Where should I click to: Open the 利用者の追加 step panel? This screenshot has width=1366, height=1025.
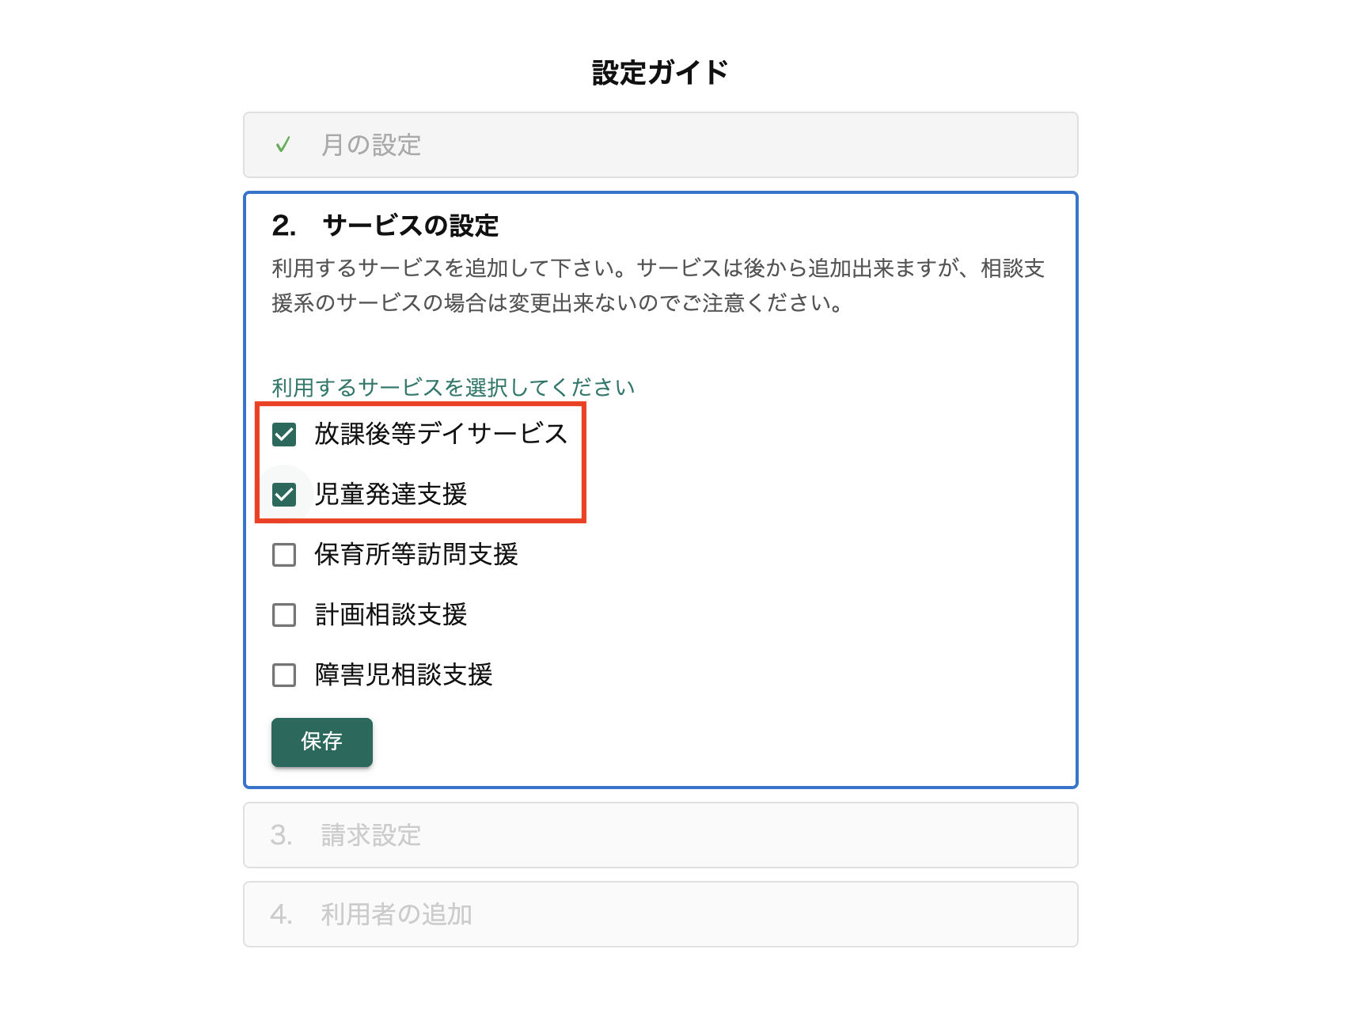[x=660, y=914]
